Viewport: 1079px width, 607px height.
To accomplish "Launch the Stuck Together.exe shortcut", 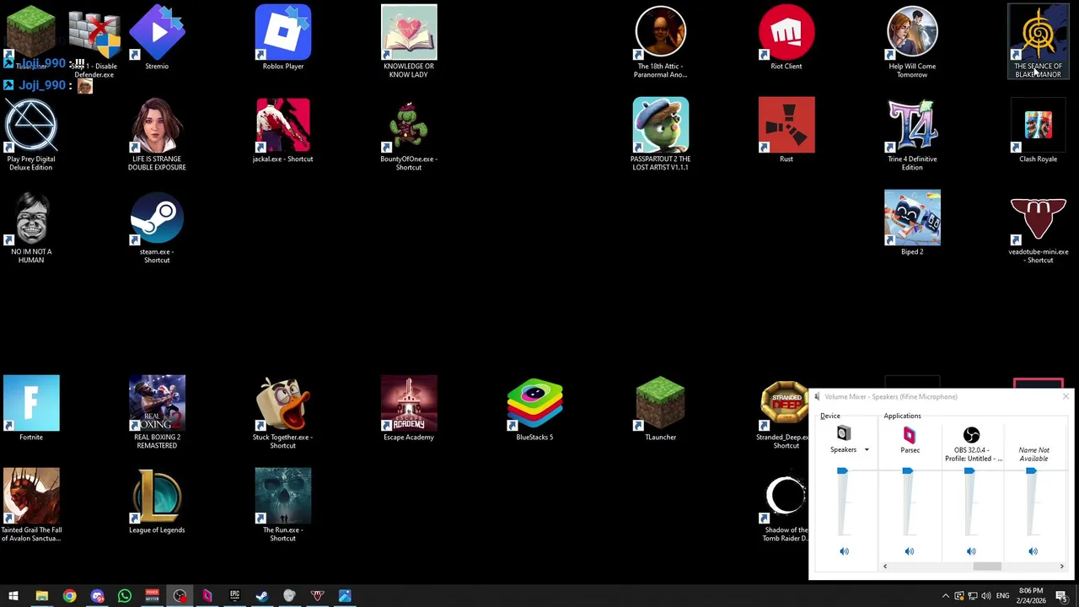I will point(283,412).
